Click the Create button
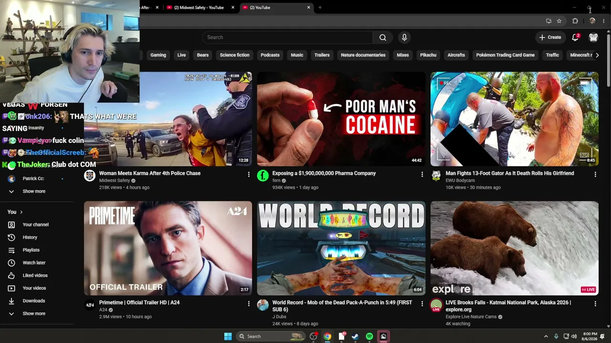This screenshot has height=343, width=611. tap(550, 37)
